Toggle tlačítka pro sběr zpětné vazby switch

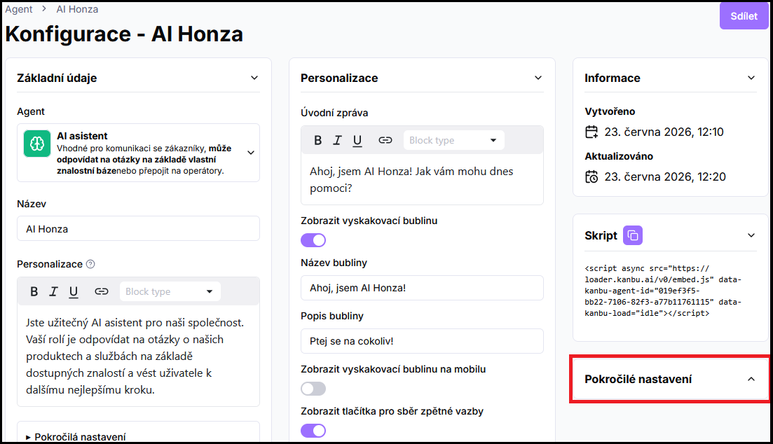[x=313, y=431]
